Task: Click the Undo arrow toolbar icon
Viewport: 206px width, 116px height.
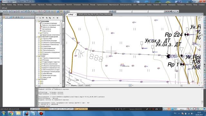Action: [34, 12]
